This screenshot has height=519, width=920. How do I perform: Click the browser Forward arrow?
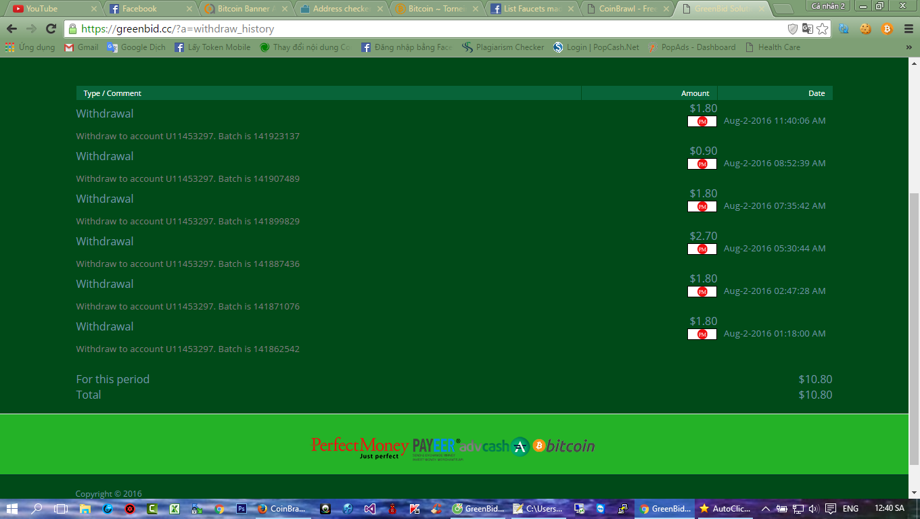click(x=31, y=29)
